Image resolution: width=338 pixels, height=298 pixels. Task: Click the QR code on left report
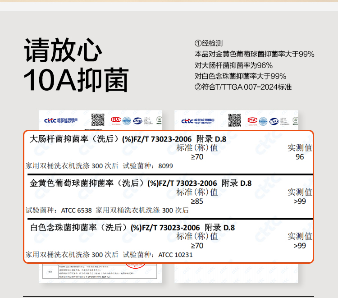[x=98, y=120]
